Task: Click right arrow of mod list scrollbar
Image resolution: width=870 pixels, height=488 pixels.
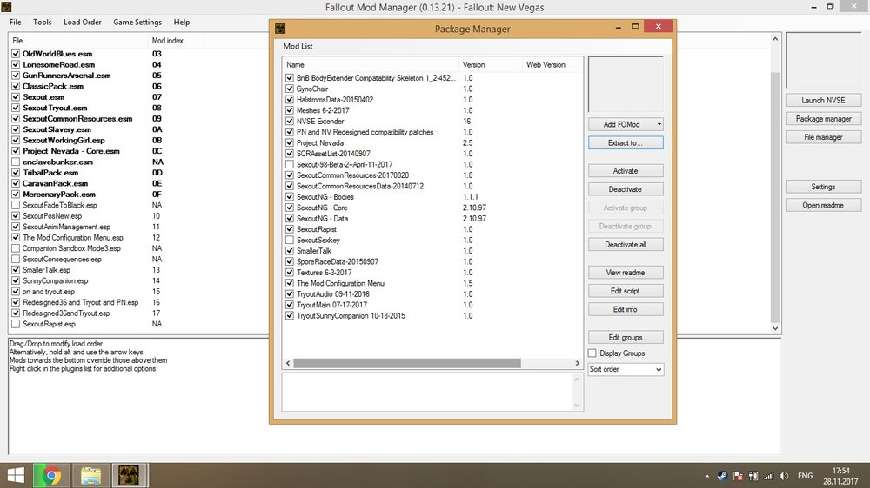Action: 577,363
